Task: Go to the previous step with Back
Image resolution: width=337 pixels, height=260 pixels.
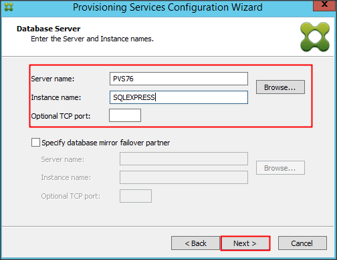Action: 195,243
